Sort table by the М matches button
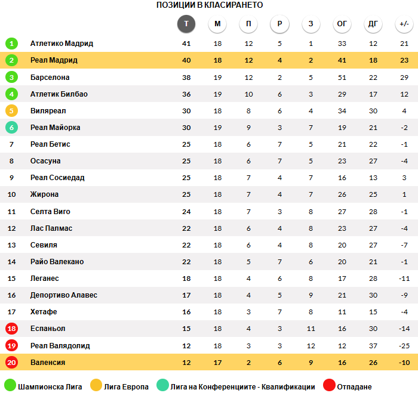 (x=217, y=24)
